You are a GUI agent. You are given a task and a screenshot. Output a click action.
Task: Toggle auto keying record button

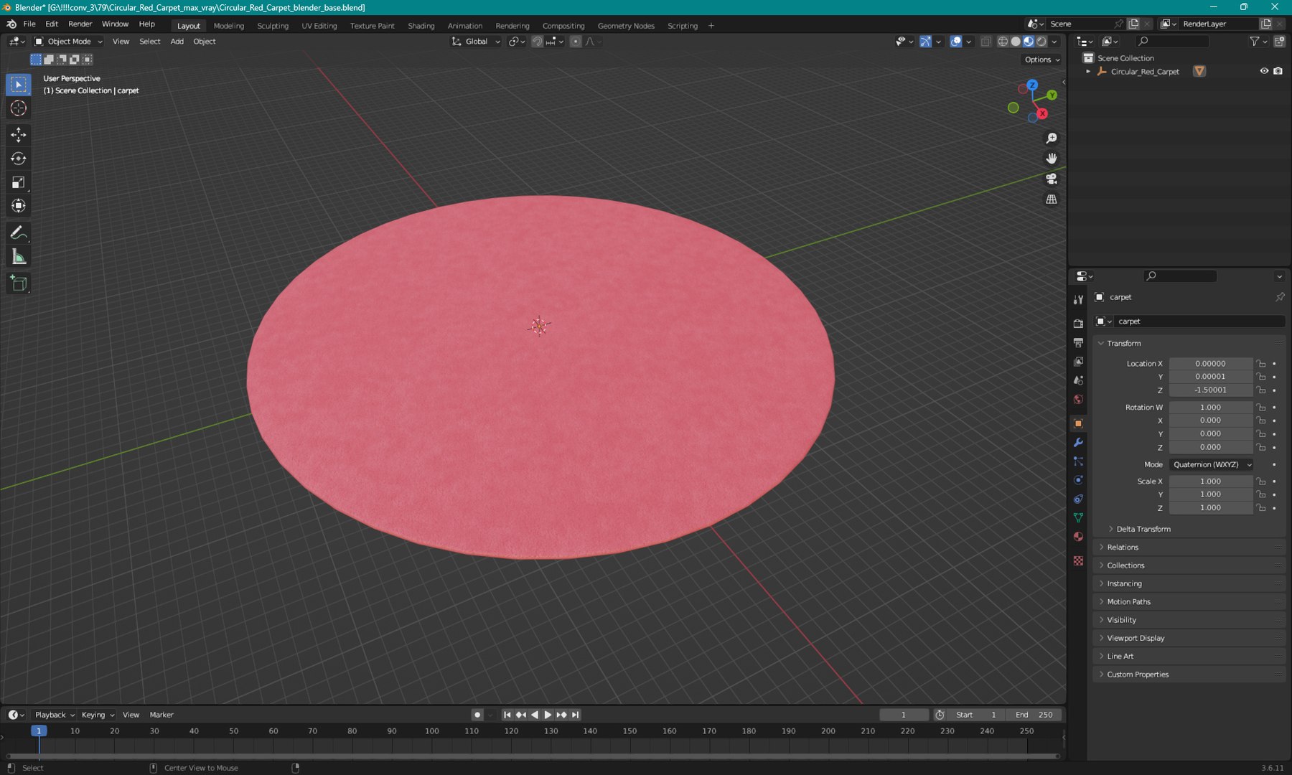pos(477,715)
